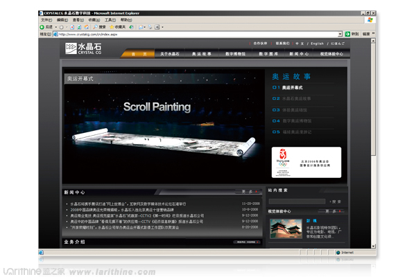Click the IE icon in the title bar
Screen dimensions: 416x277
click(41, 13)
